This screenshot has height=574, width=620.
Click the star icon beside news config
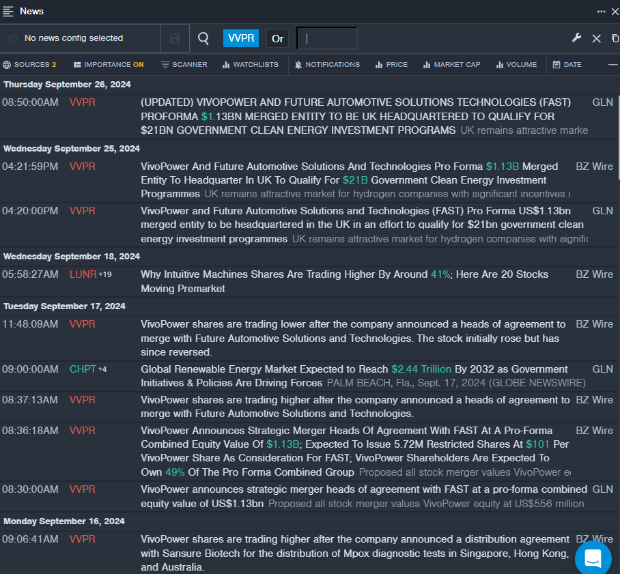point(13,38)
